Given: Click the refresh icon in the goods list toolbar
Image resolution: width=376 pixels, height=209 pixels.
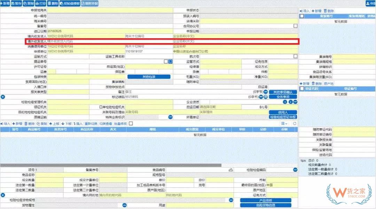Looking at the screenshot, I should (x=295, y=123).
